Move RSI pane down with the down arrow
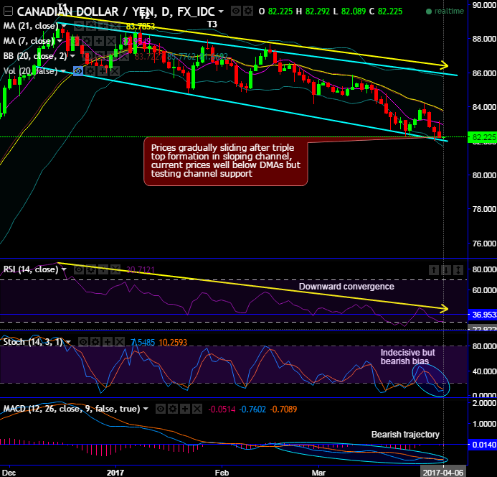497x477 pixels. [446, 270]
